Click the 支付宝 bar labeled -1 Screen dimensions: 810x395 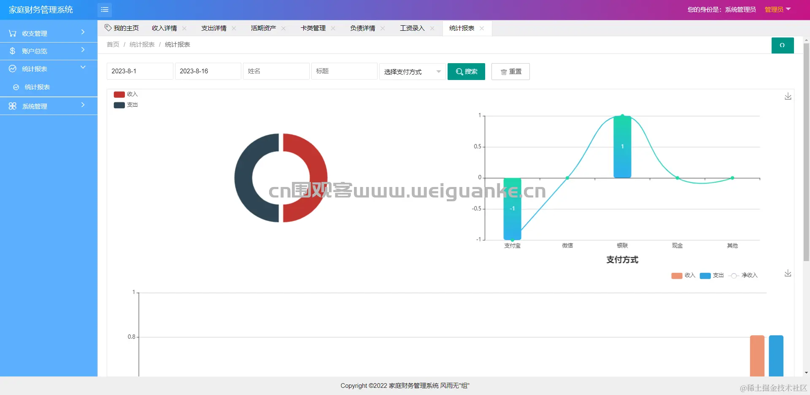click(x=512, y=209)
